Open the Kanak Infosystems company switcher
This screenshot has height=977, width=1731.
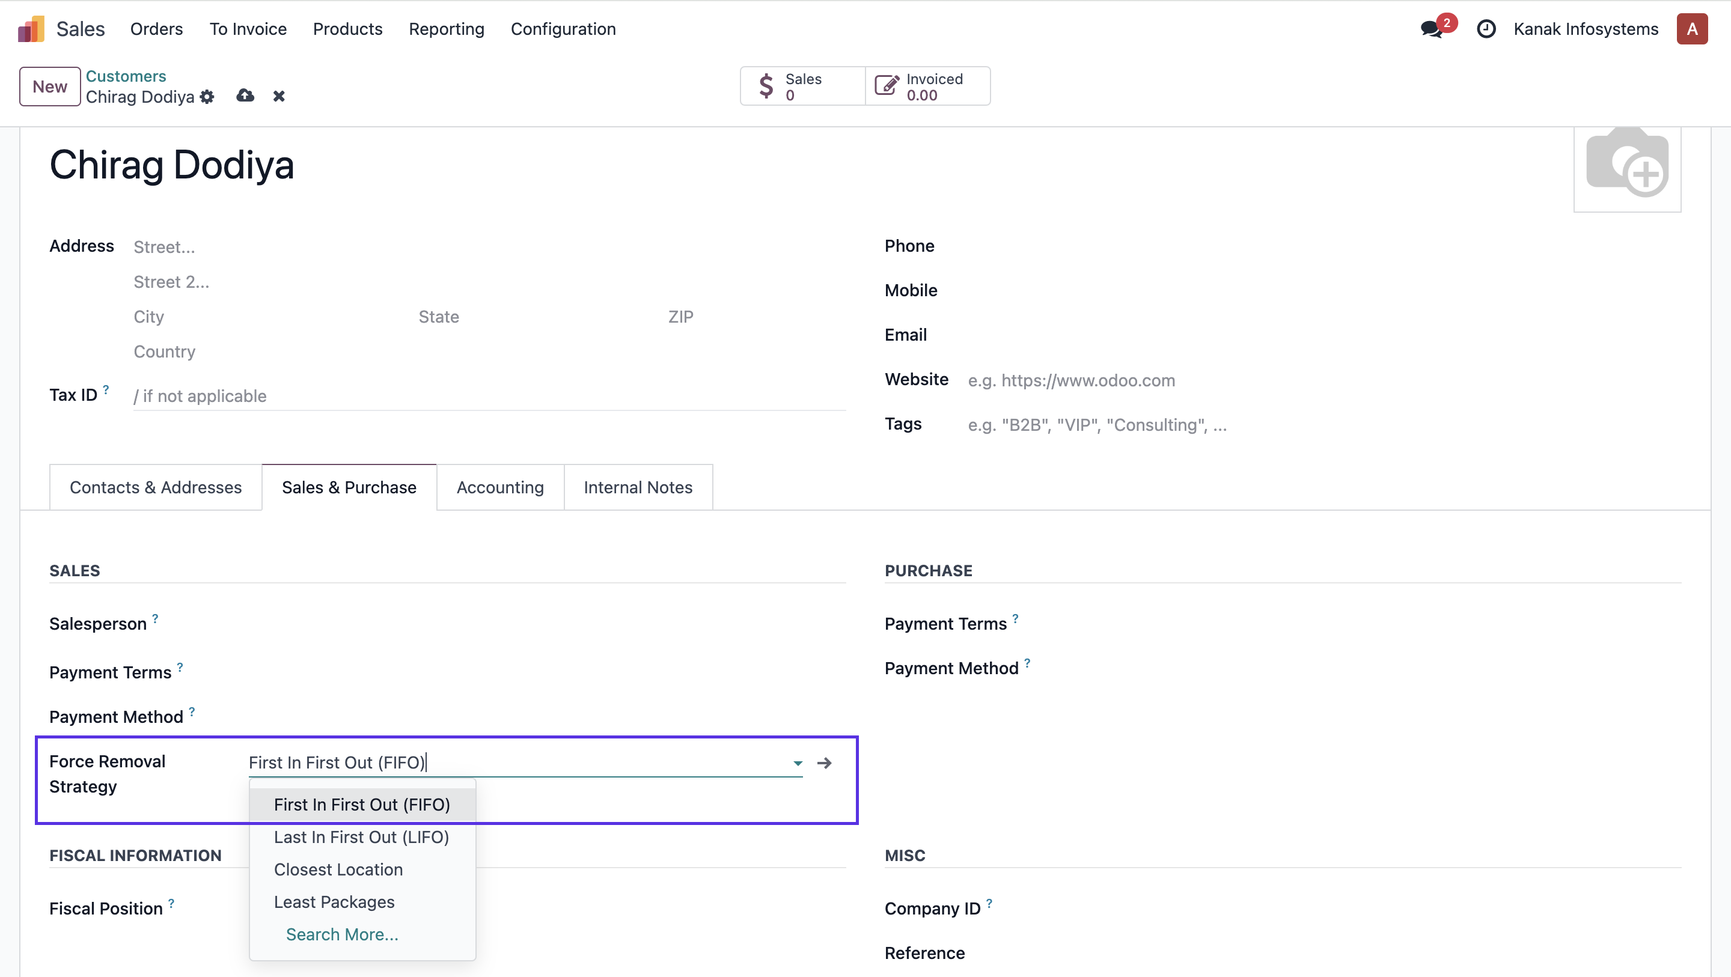[x=1585, y=29]
